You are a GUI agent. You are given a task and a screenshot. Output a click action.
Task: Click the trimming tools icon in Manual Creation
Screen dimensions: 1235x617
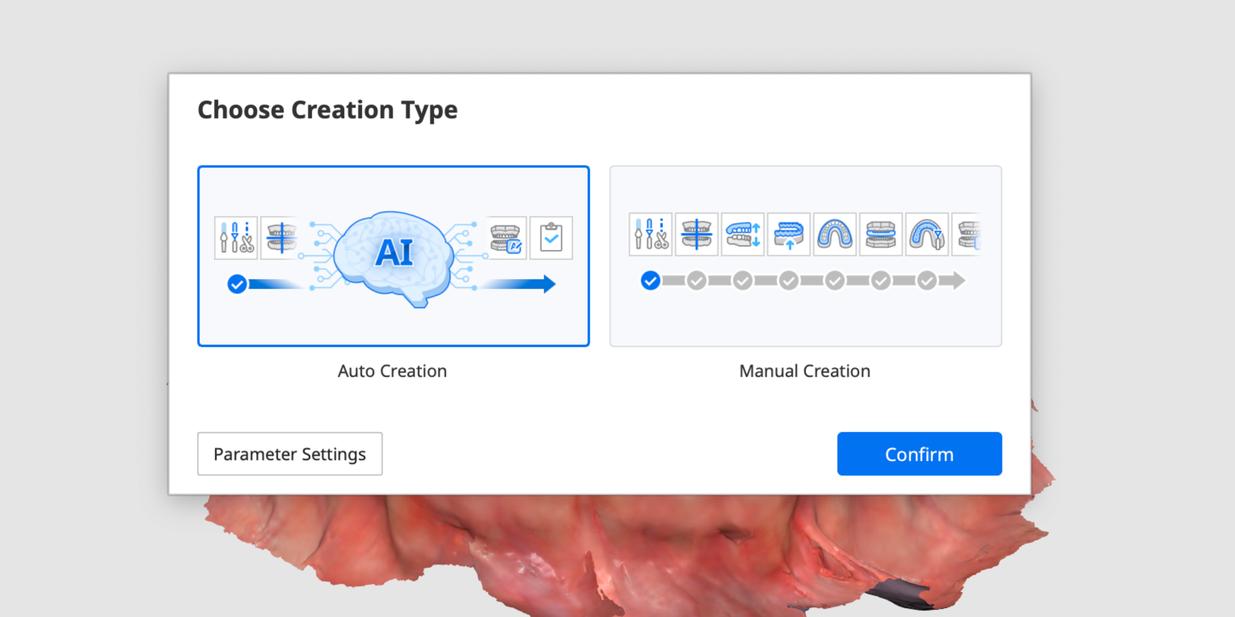pyautogui.click(x=651, y=235)
